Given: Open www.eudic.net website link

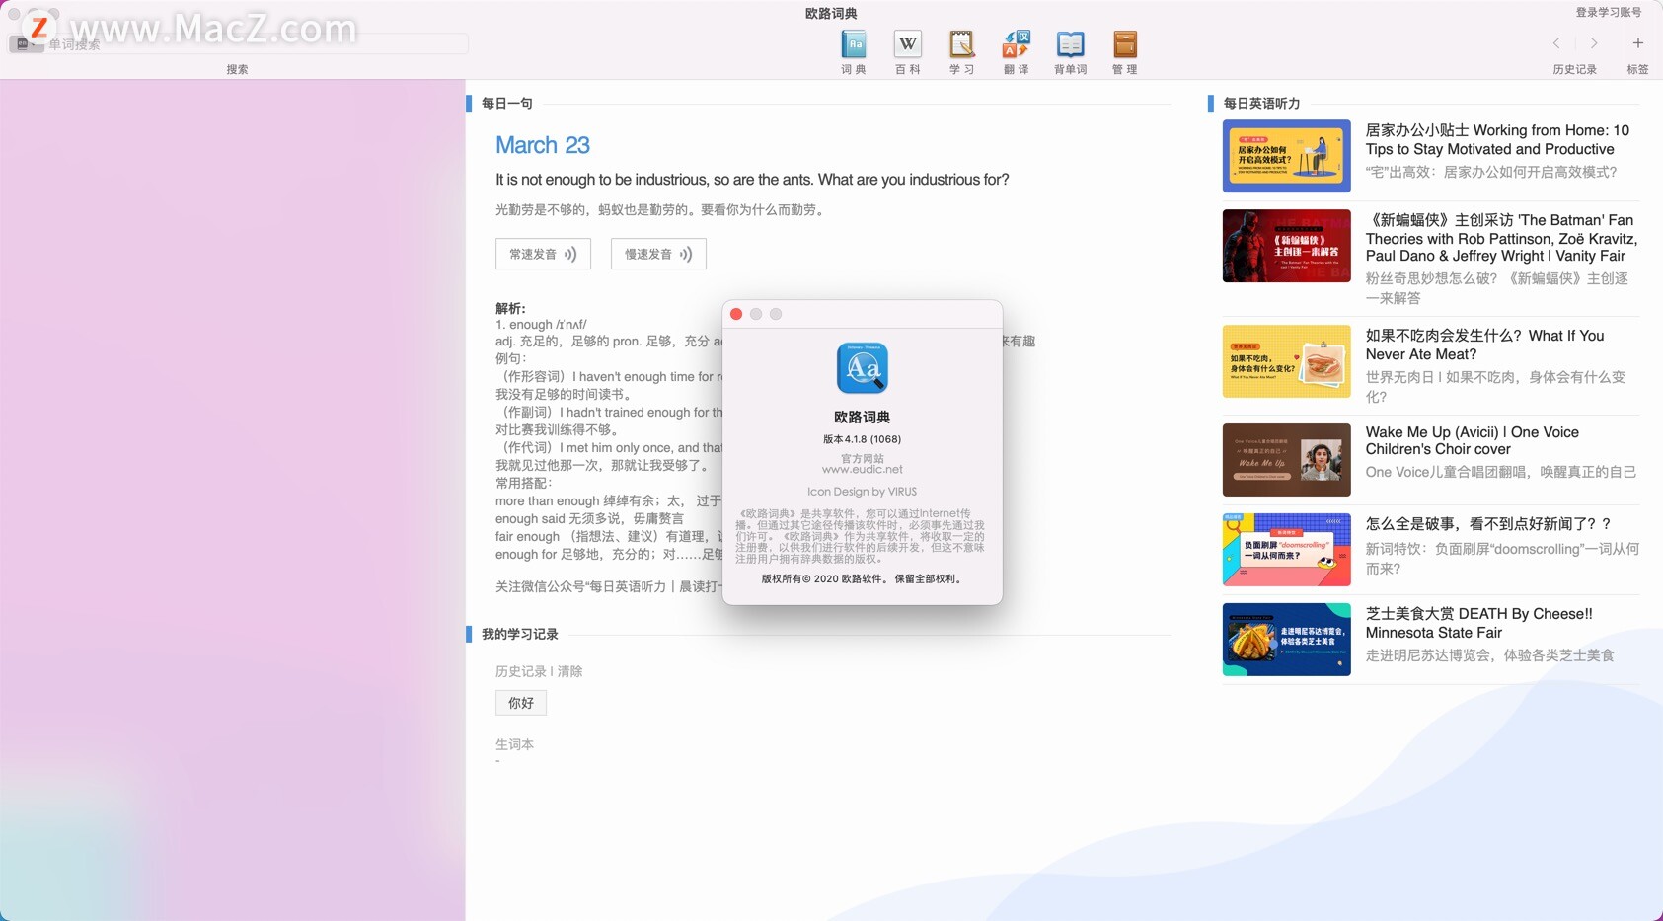Looking at the screenshot, I should [863, 470].
